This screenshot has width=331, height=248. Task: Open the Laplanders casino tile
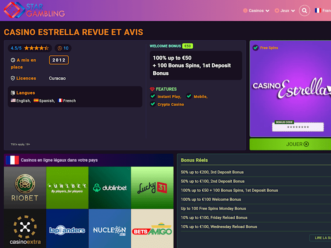[x=67, y=229]
